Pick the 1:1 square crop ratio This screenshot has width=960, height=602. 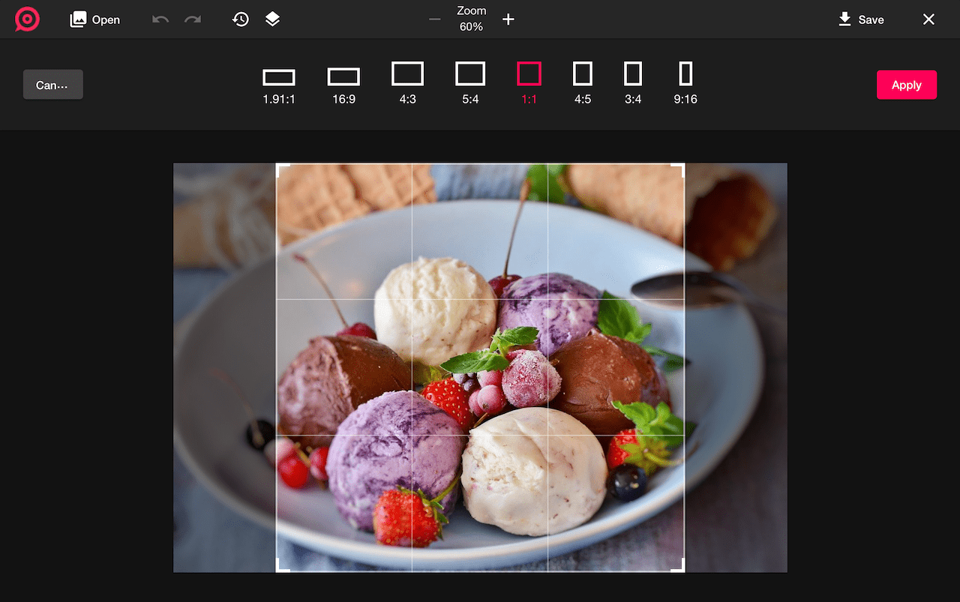529,83
